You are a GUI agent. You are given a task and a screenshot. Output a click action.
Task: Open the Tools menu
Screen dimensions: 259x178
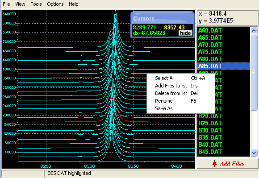[36, 4]
